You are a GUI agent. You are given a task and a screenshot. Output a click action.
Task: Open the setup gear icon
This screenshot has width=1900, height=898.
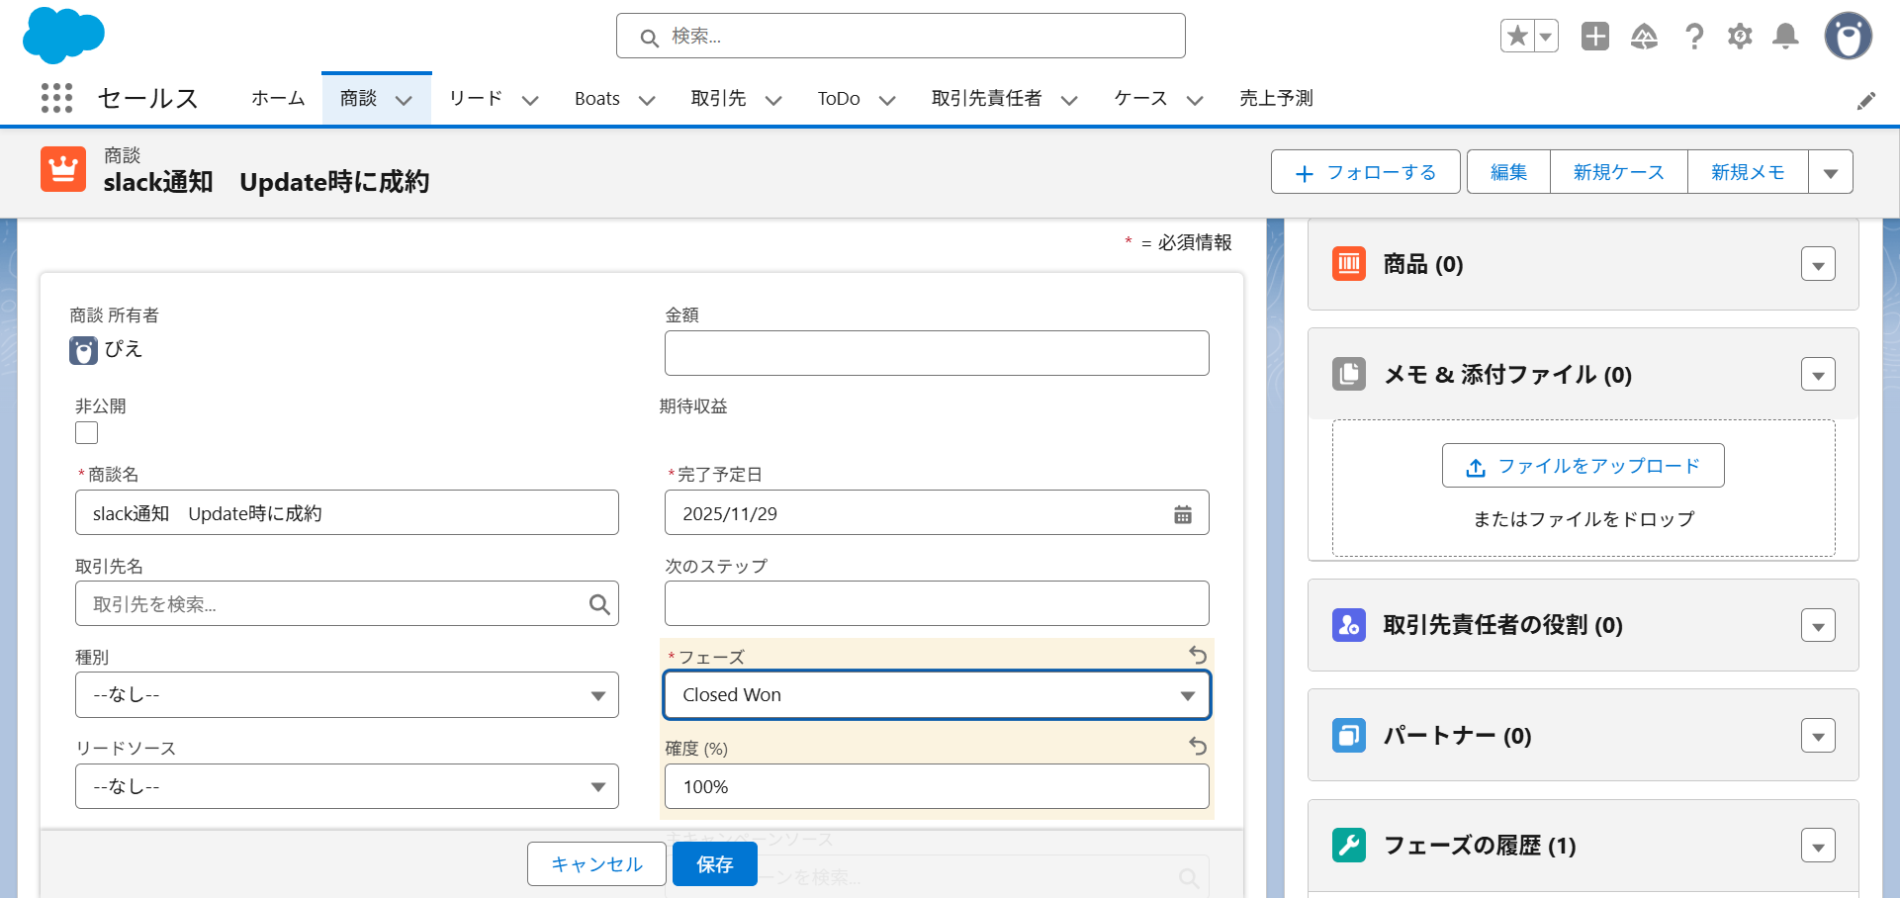1740,37
